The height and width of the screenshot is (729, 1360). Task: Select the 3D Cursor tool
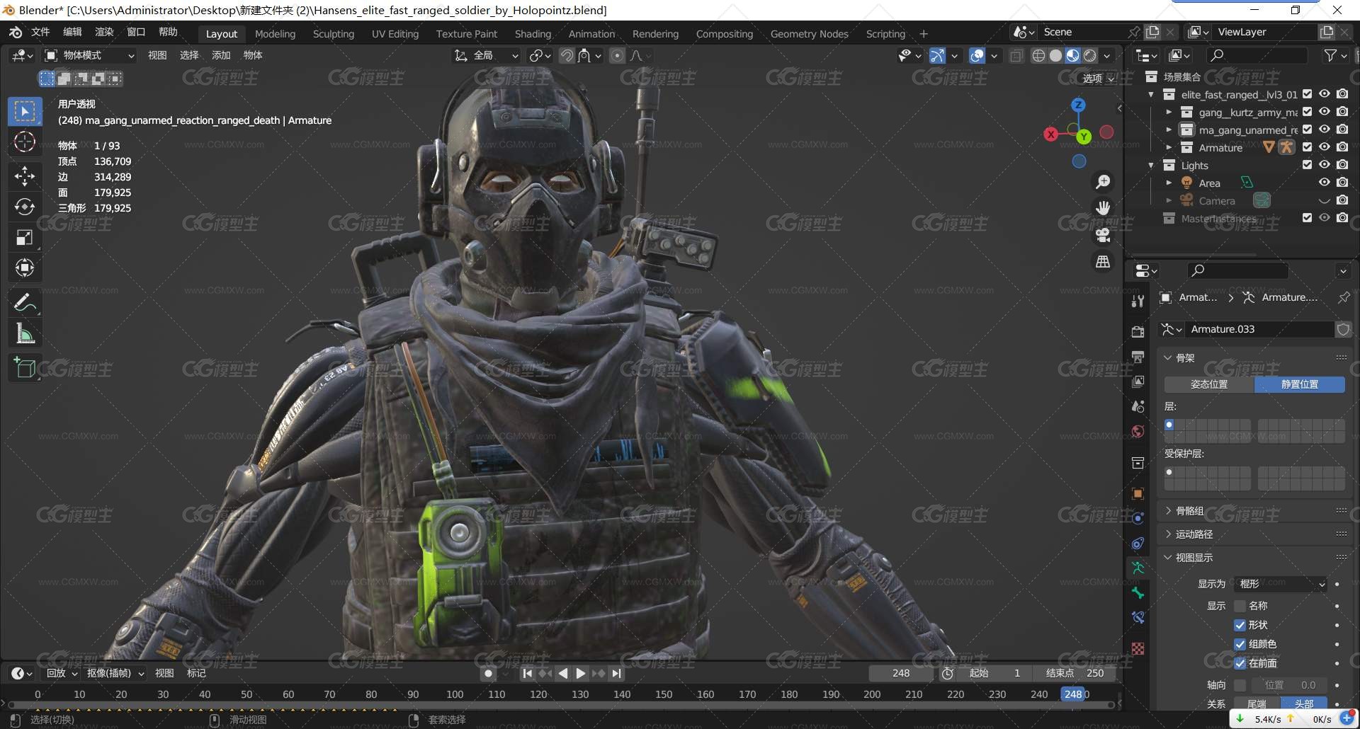pos(25,142)
